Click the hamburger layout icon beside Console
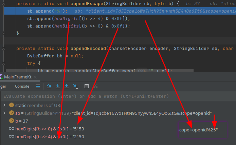Image resolution: width=236 pixels, height=145 pixels. tap(38, 86)
